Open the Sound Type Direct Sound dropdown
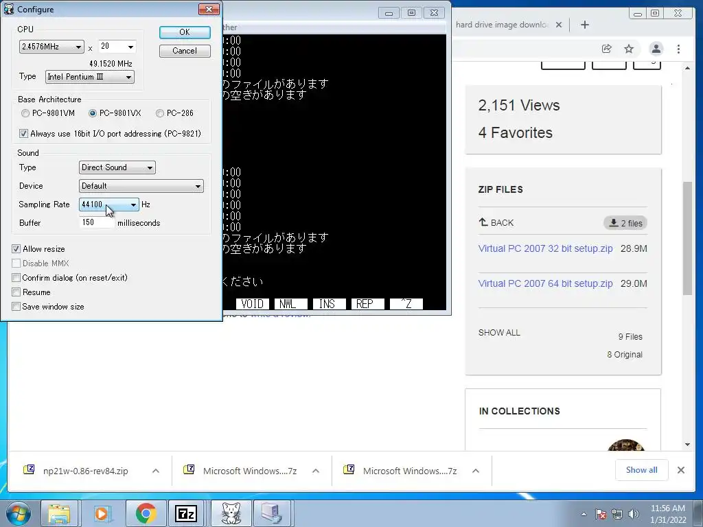This screenshot has width=703, height=527. tap(117, 167)
